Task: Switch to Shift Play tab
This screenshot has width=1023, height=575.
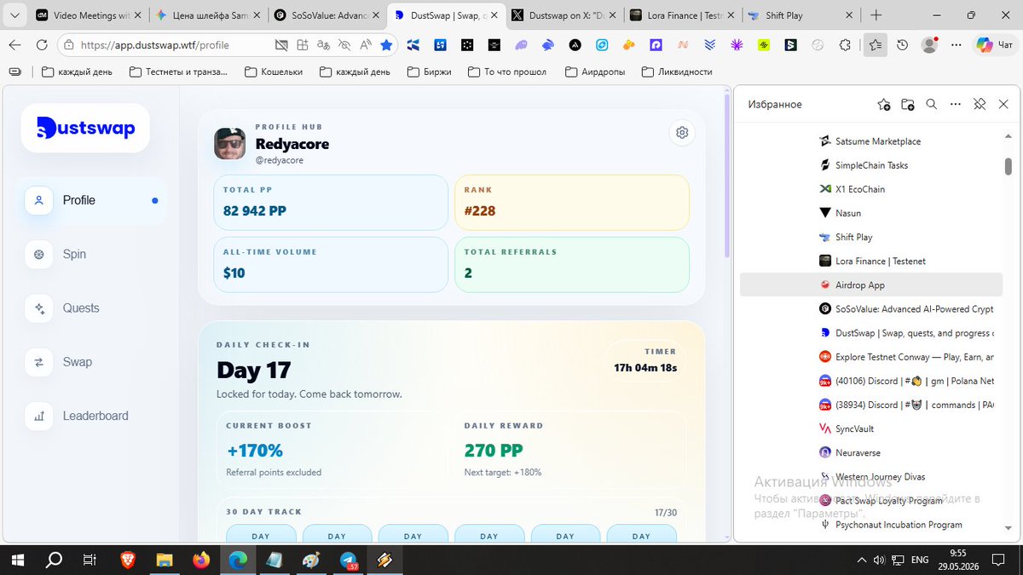Action: (800, 15)
